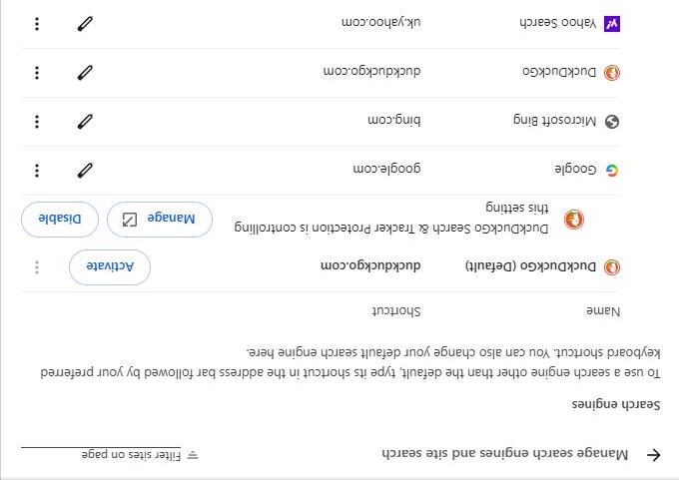Image resolution: width=679 pixels, height=480 pixels.
Task: Click the greyed three-dot menu beside Activate
Action: 37,267
